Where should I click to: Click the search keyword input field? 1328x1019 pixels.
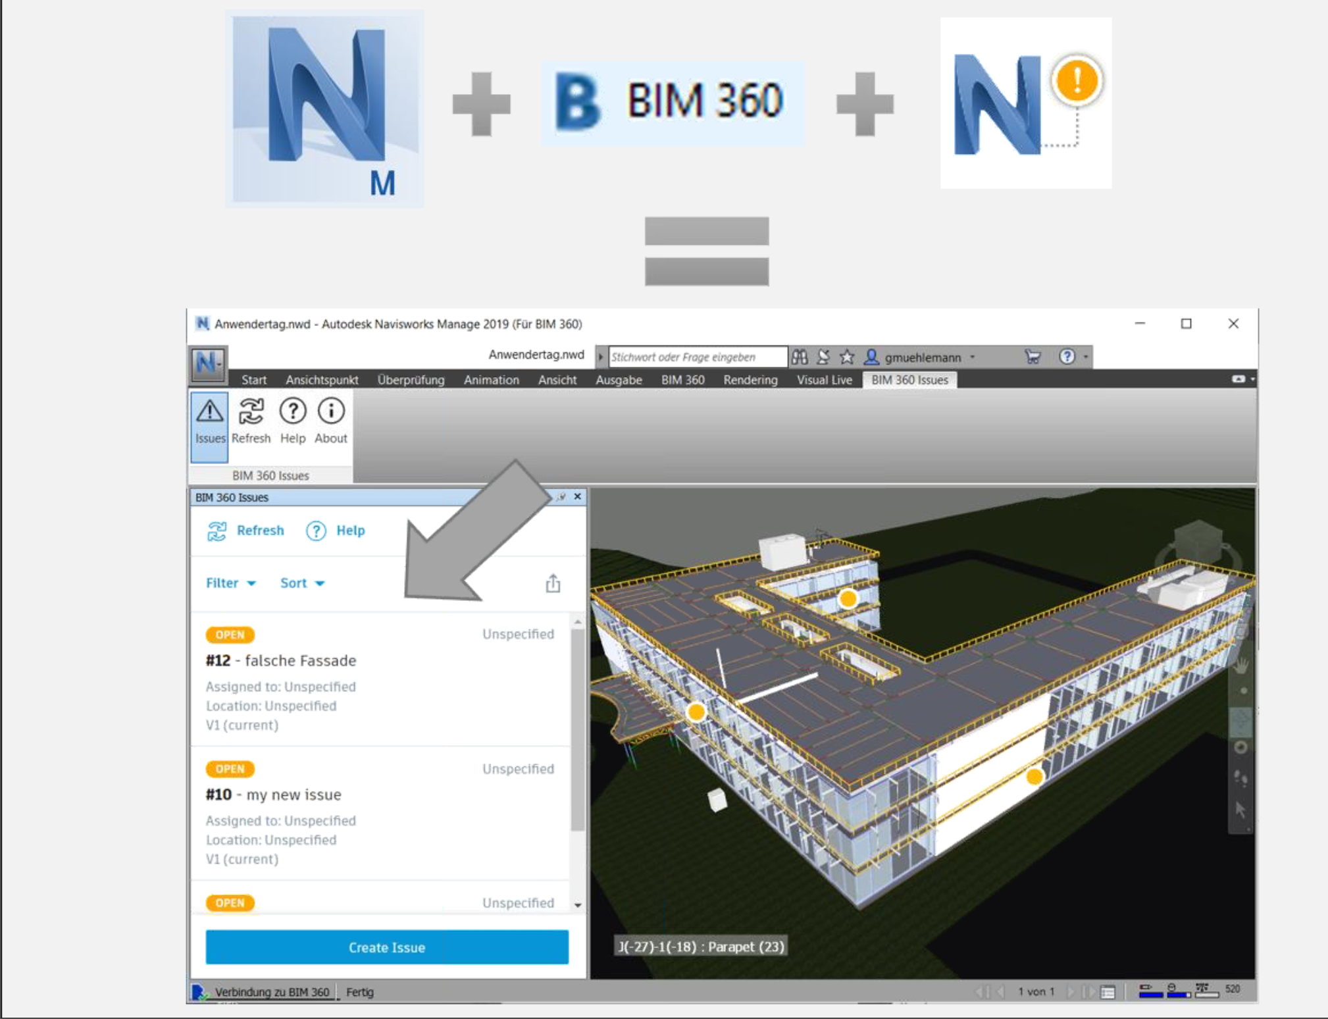[x=696, y=357]
